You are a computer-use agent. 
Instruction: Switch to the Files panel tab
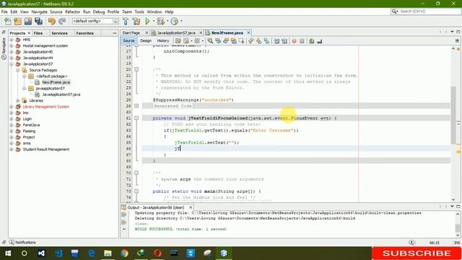tap(38, 33)
